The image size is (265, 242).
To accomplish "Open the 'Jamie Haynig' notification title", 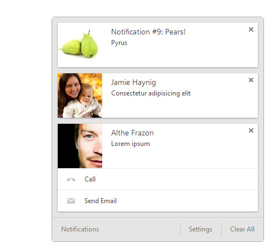I will [133, 83].
